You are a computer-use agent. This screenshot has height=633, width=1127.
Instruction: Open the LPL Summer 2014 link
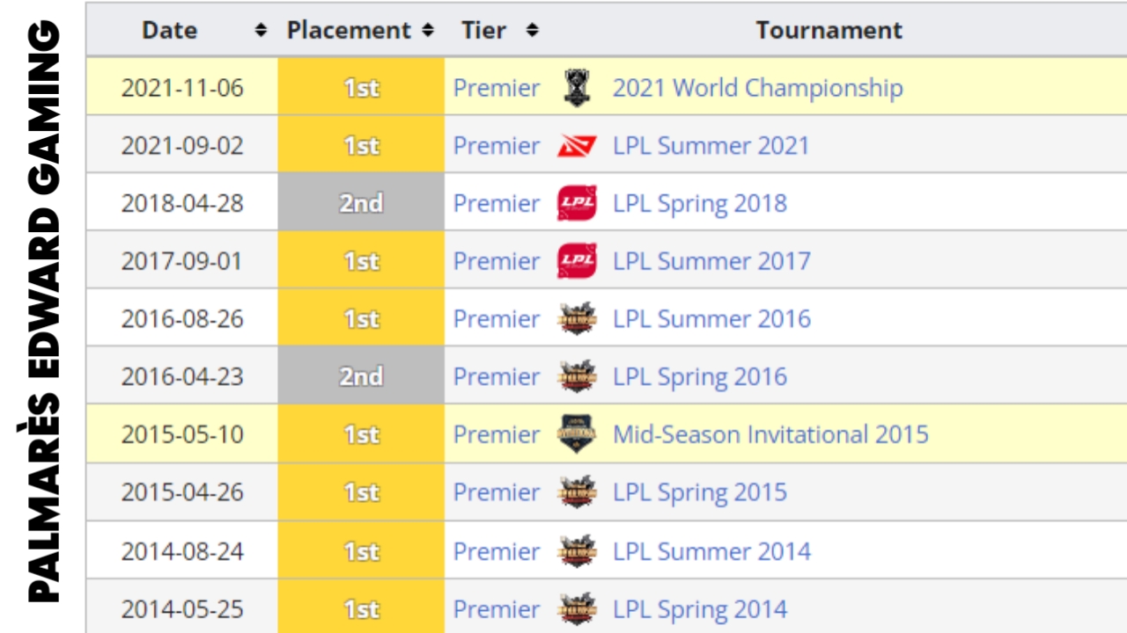[x=711, y=551]
